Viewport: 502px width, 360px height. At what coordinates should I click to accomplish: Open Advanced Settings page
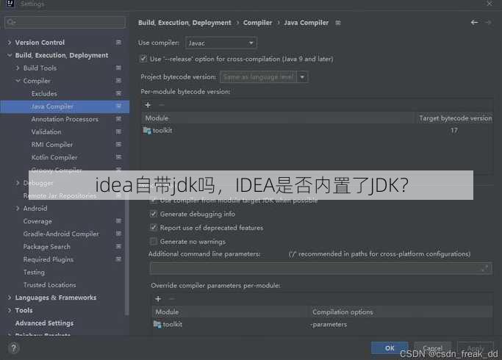(x=44, y=323)
